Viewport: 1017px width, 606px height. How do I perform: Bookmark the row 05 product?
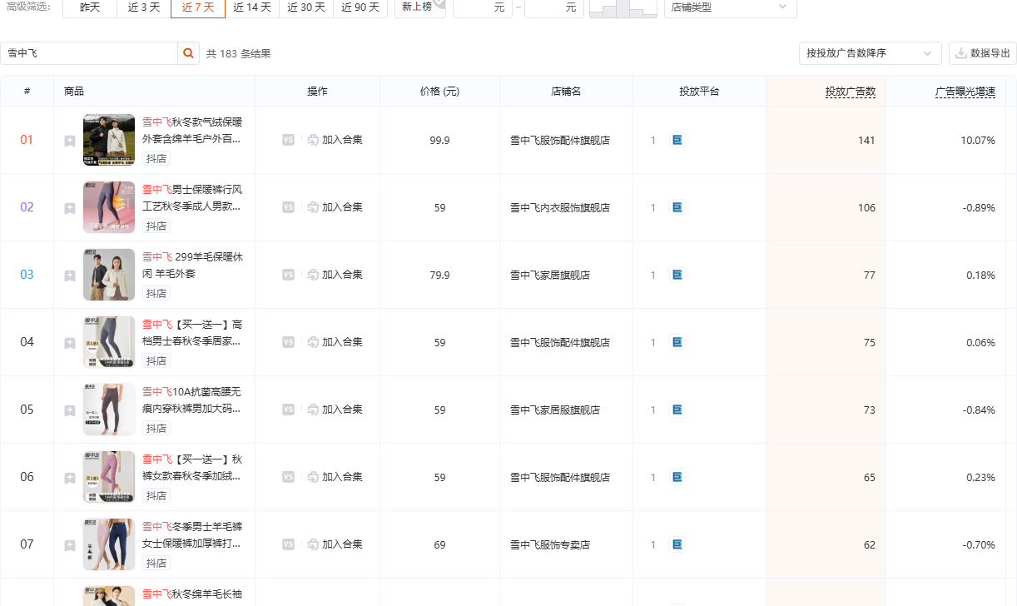70,410
